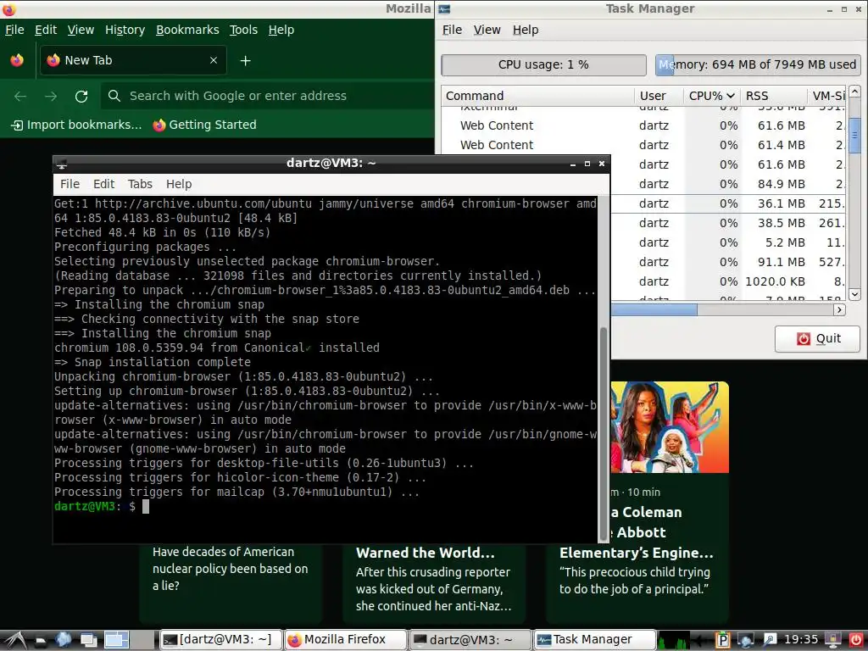Reload the page in Firefox
Screen dimensions: 868x651
click(81, 97)
